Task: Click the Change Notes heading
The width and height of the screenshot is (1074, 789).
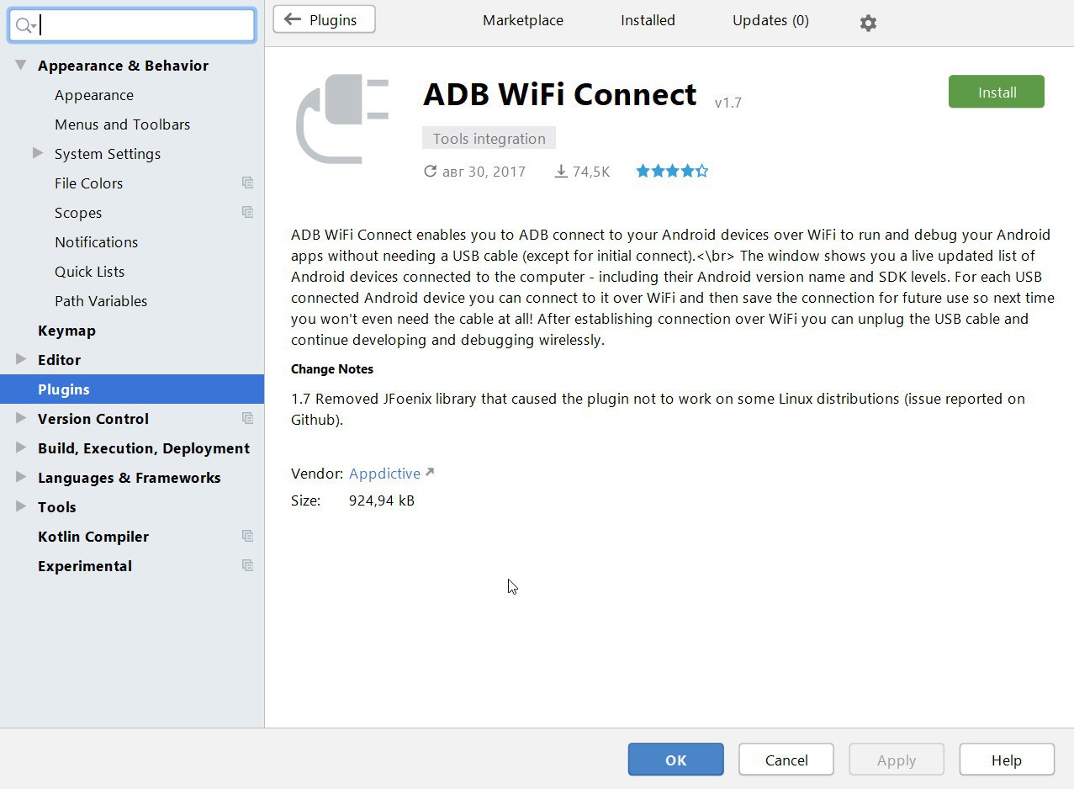Action: pos(332,369)
